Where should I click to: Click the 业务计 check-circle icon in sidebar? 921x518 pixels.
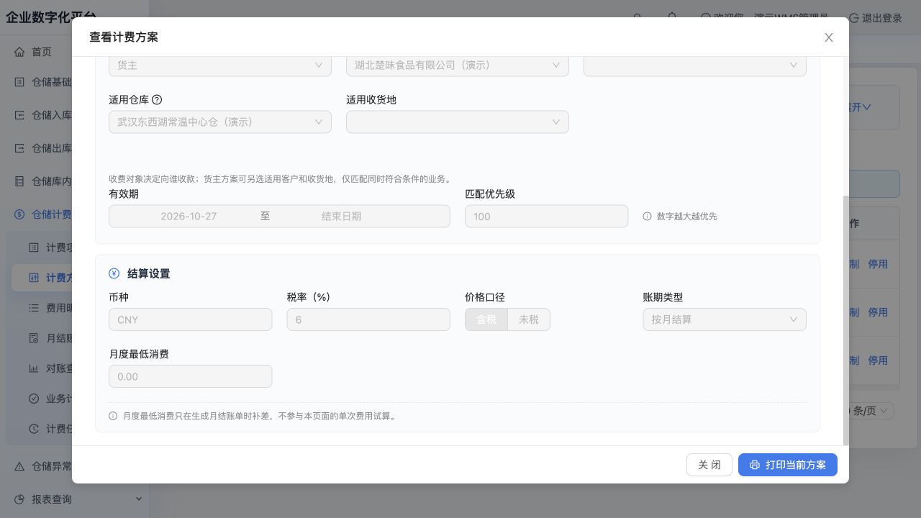click(x=34, y=399)
